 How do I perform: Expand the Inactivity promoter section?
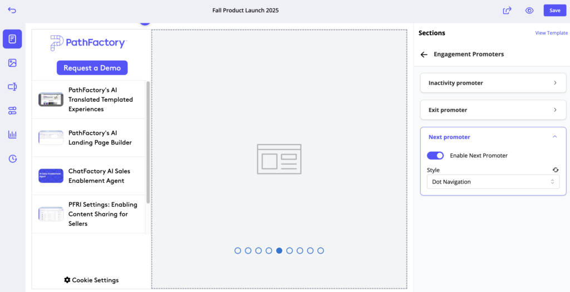click(493, 83)
